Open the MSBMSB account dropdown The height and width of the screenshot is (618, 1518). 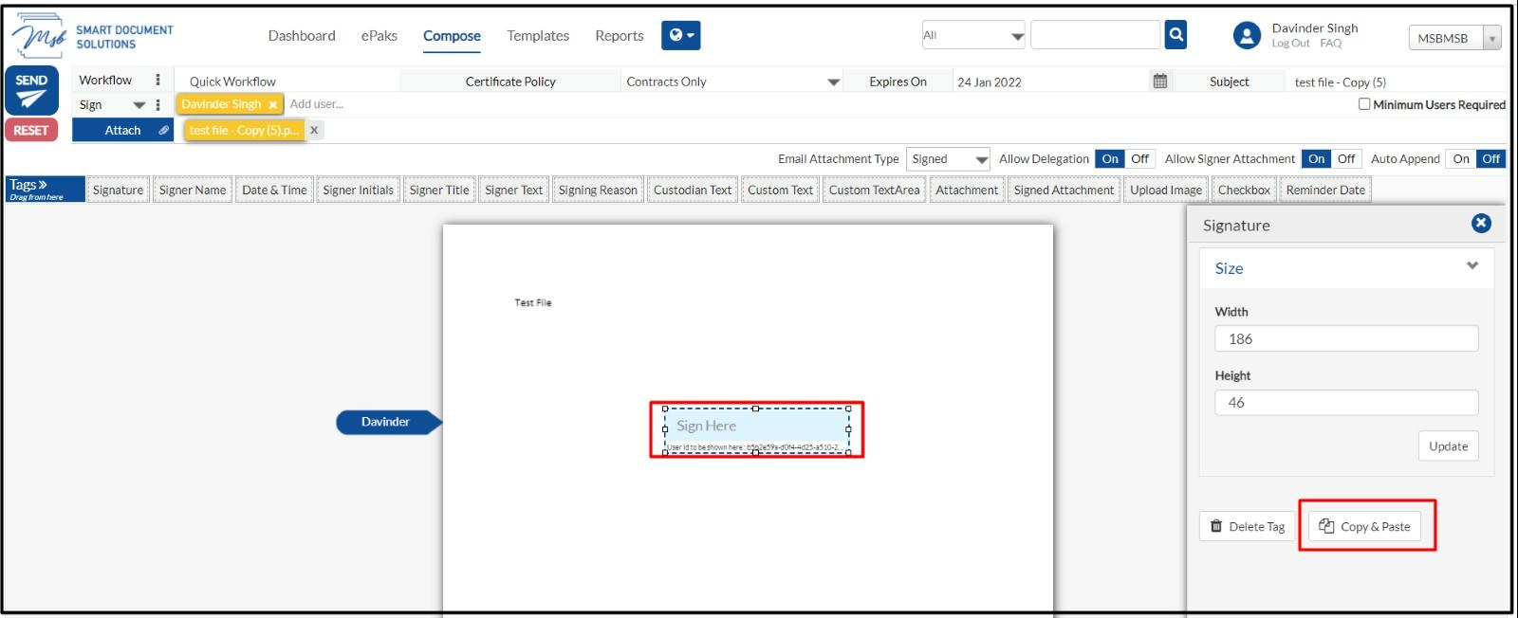coord(1455,38)
